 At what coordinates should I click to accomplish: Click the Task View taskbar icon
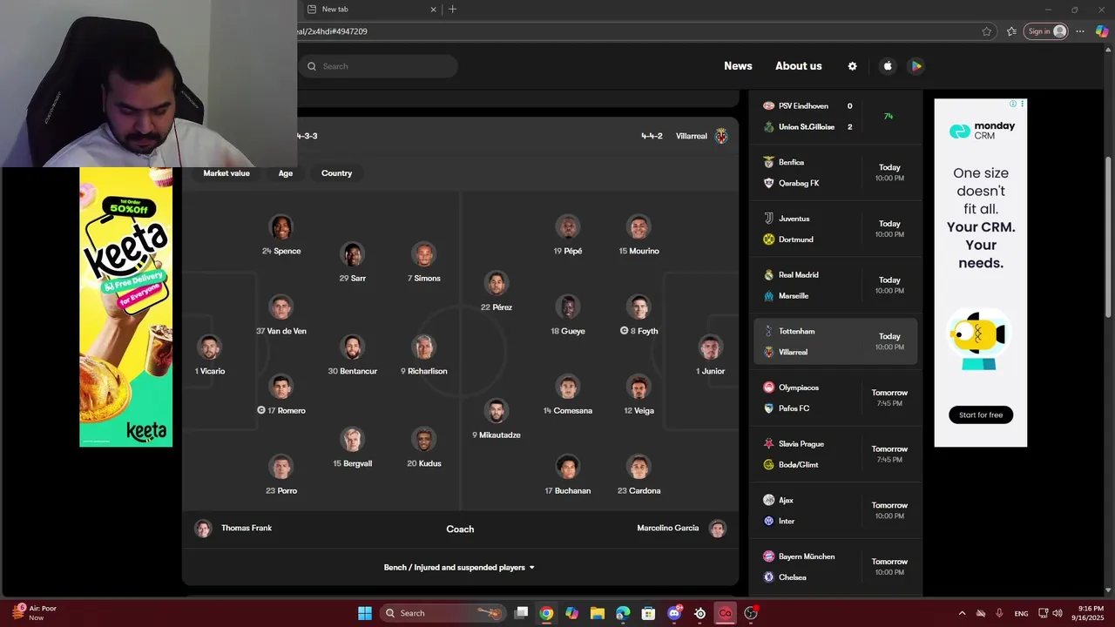[521, 613]
